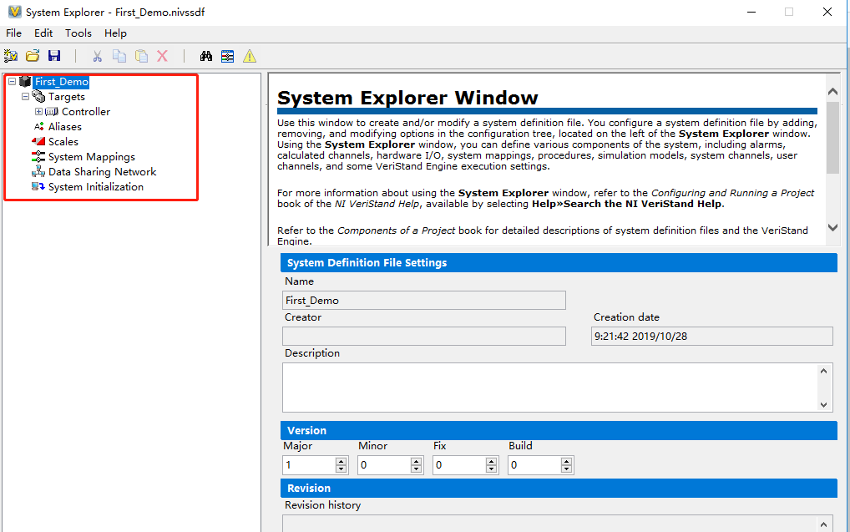Image resolution: width=850 pixels, height=532 pixels.
Task: Click the Targets node icon
Action: pos(38,97)
